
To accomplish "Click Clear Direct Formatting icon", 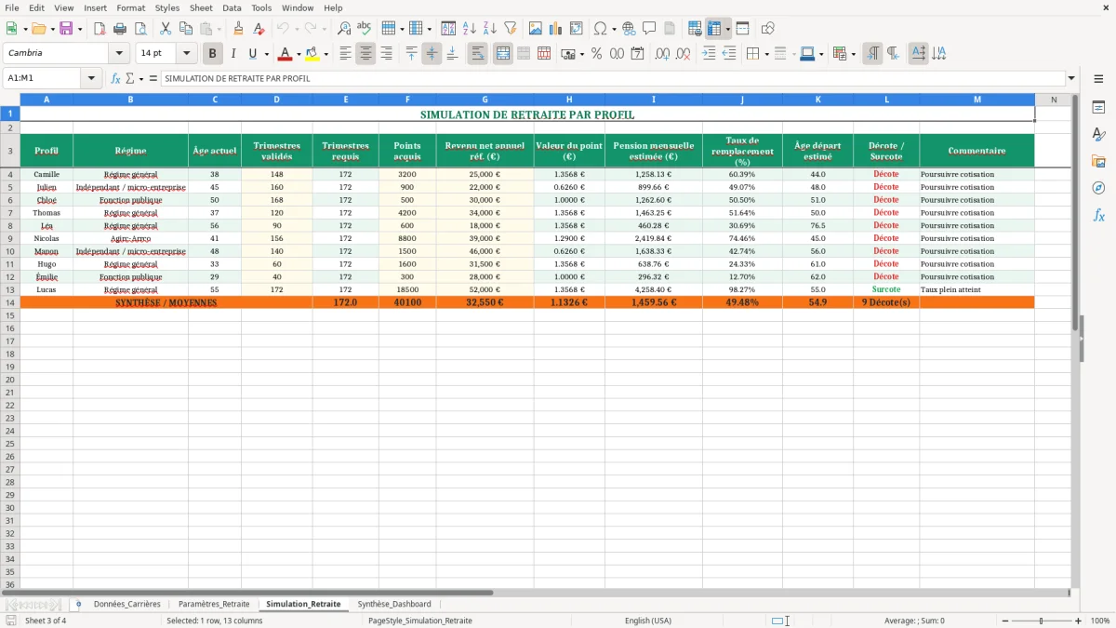I will click(259, 29).
